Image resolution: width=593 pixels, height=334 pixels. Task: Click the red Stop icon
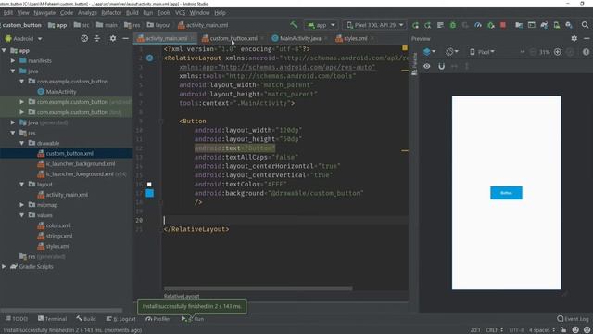pos(503,25)
